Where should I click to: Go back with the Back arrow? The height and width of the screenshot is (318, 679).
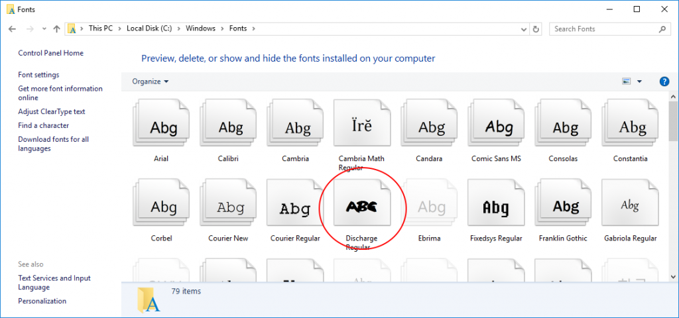coord(12,29)
